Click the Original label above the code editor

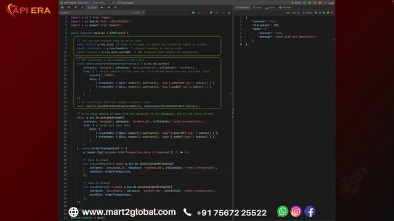[64, 12]
